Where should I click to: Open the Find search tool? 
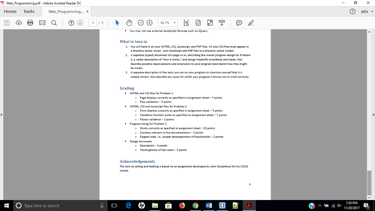pyautogui.click(x=53, y=22)
